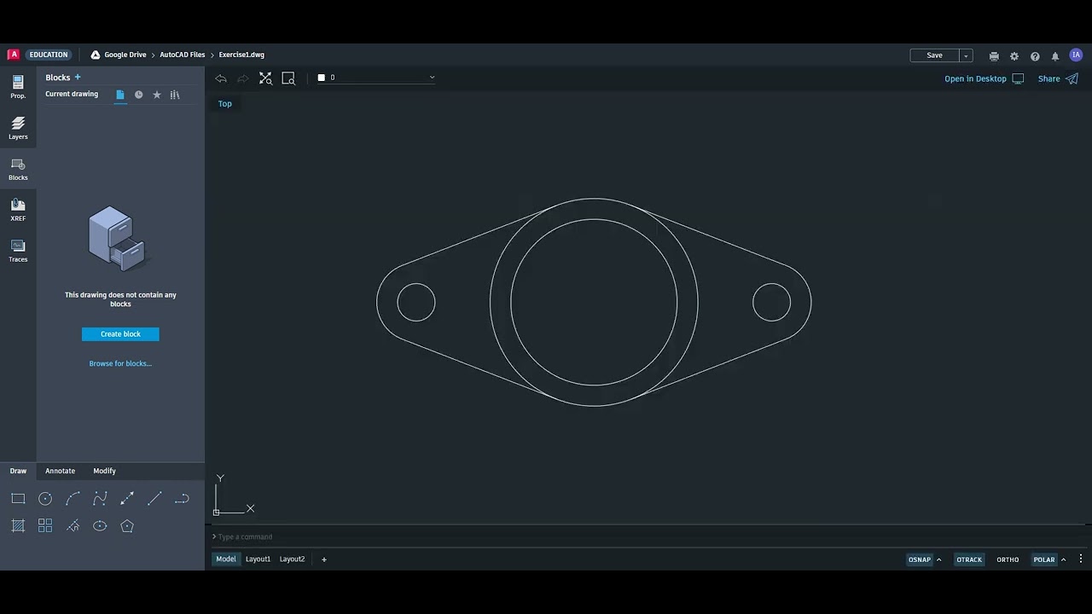Click the layer 0 color swatch
This screenshot has height=614, width=1092.
[322, 78]
